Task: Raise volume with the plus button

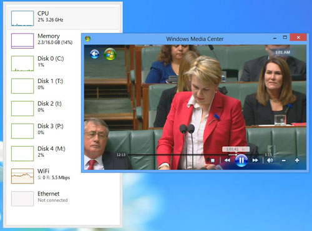Action: click(x=297, y=160)
